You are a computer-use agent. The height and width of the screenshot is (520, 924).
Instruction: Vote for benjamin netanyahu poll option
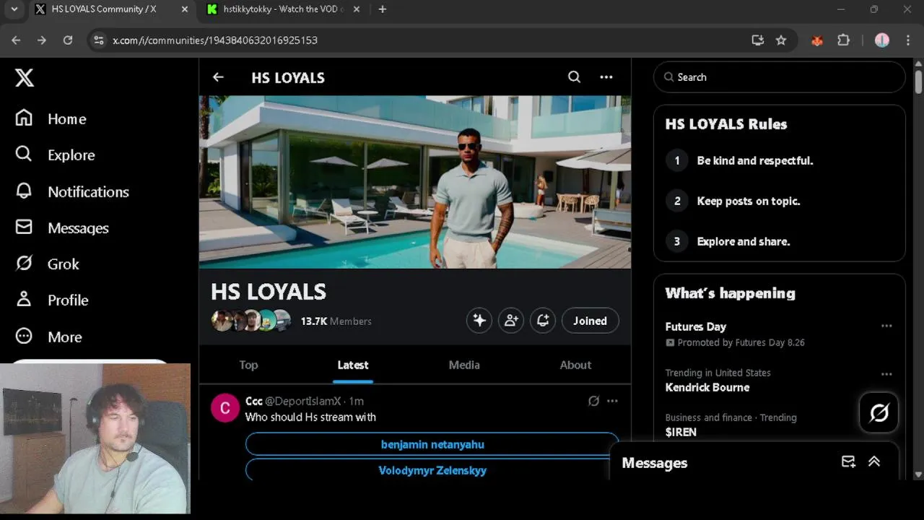(x=432, y=444)
